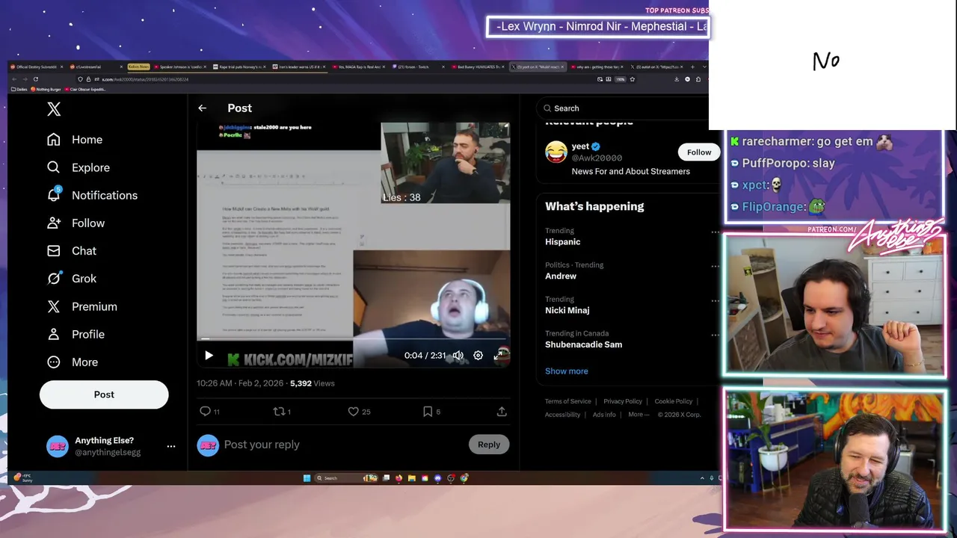Open the Home page from the sidebar
The width and height of the screenshot is (957, 538).
click(75, 140)
